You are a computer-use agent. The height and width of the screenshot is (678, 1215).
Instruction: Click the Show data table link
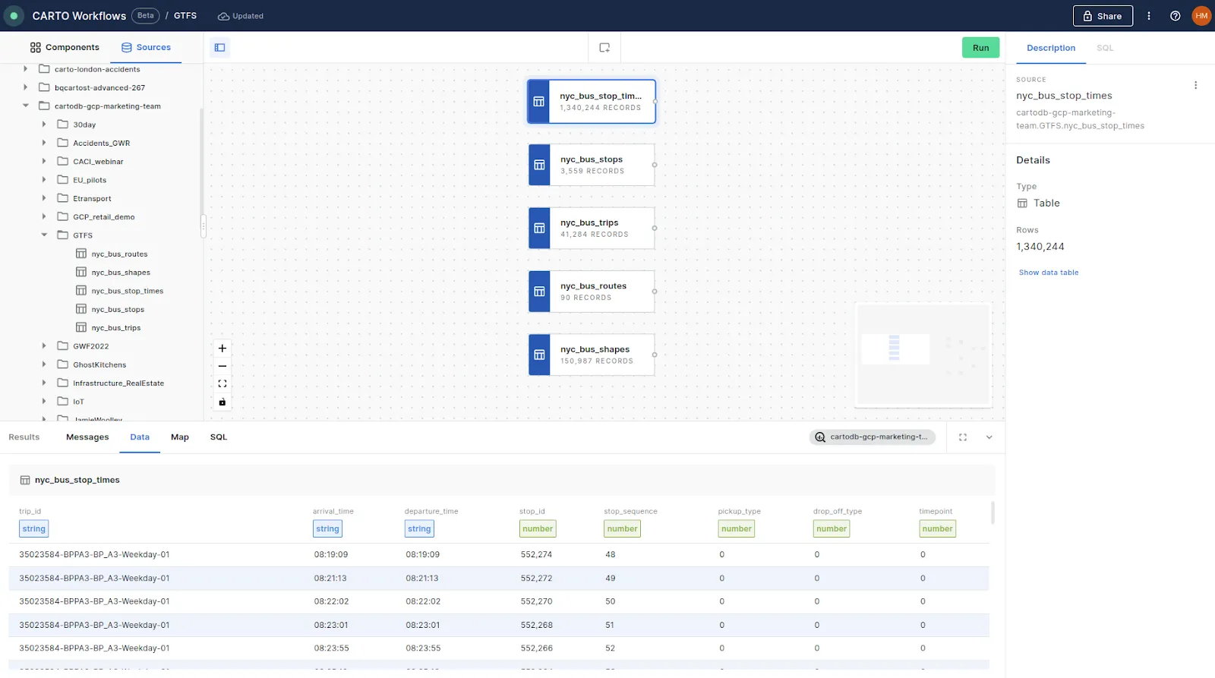click(x=1048, y=273)
